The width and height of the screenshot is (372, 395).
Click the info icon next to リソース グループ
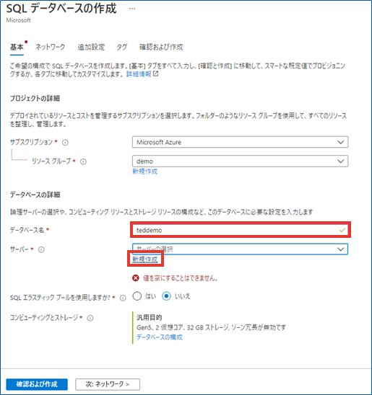pyautogui.click(x=83, y=161)
